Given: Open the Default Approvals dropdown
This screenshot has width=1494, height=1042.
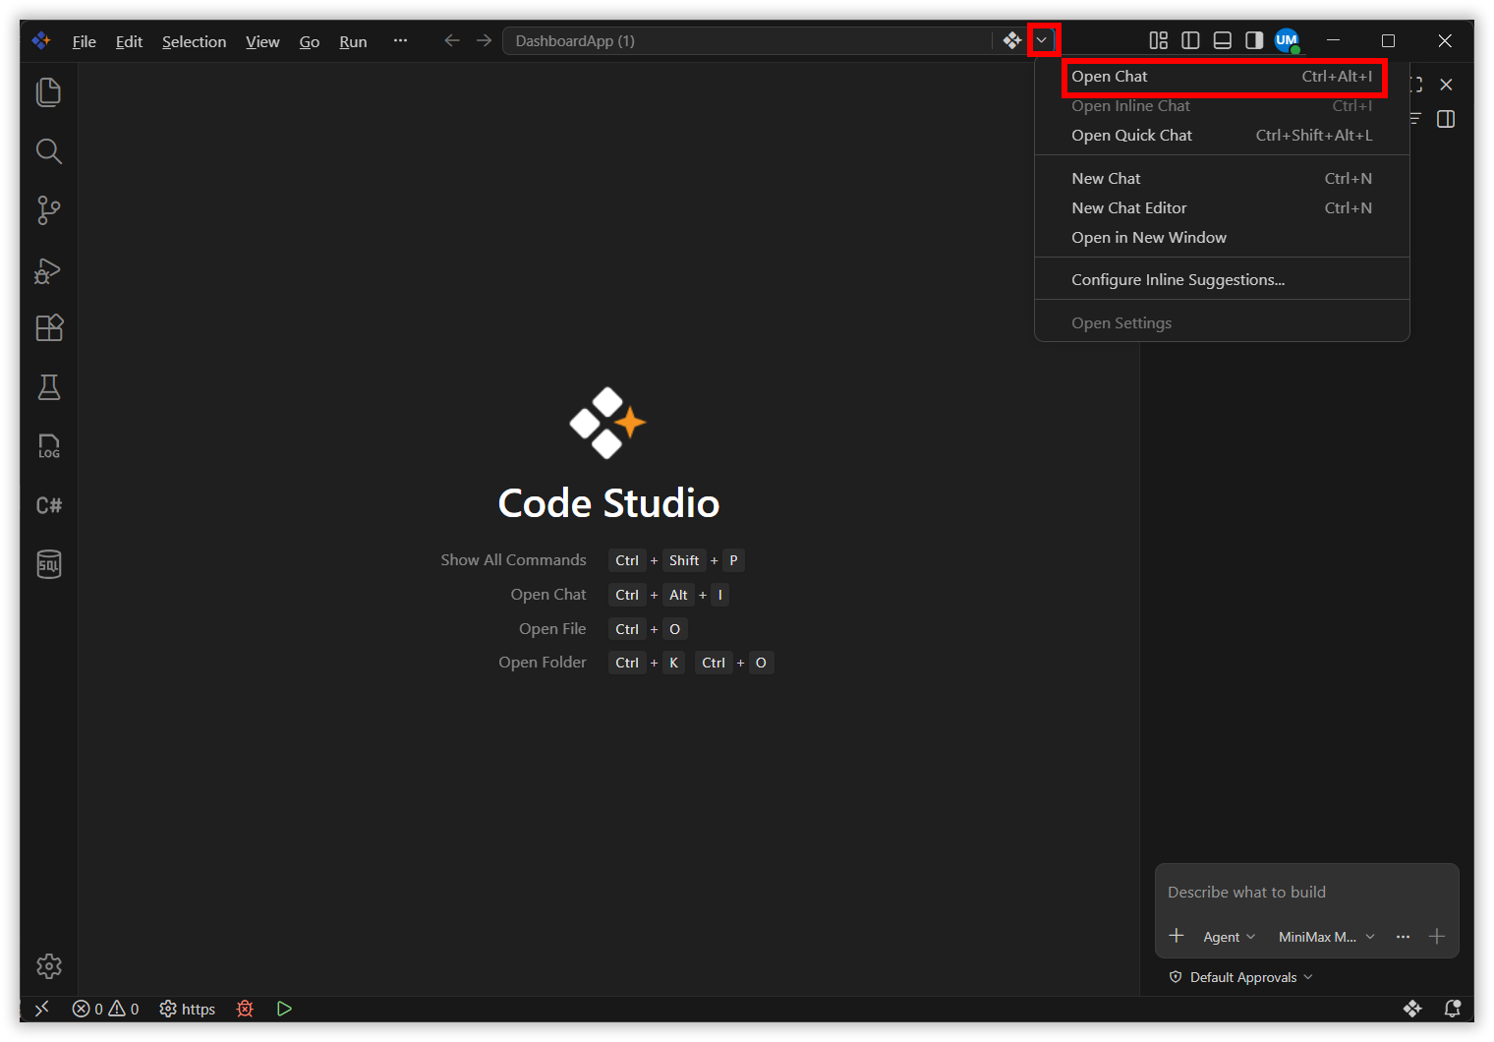Looking at the screenshot, I should click(1241, 977).
